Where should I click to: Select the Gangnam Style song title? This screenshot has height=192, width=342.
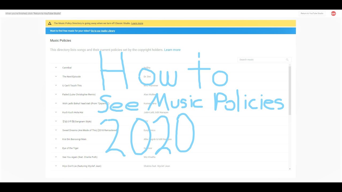[x=77, y=121]
